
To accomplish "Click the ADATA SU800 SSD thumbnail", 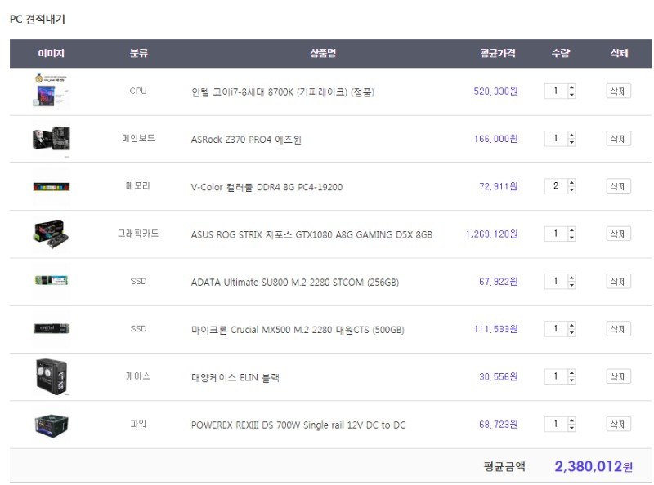I will (51, 282).
